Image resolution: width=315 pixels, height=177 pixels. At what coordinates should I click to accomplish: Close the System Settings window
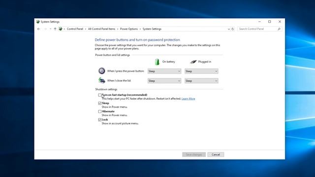tap(280, 22)
